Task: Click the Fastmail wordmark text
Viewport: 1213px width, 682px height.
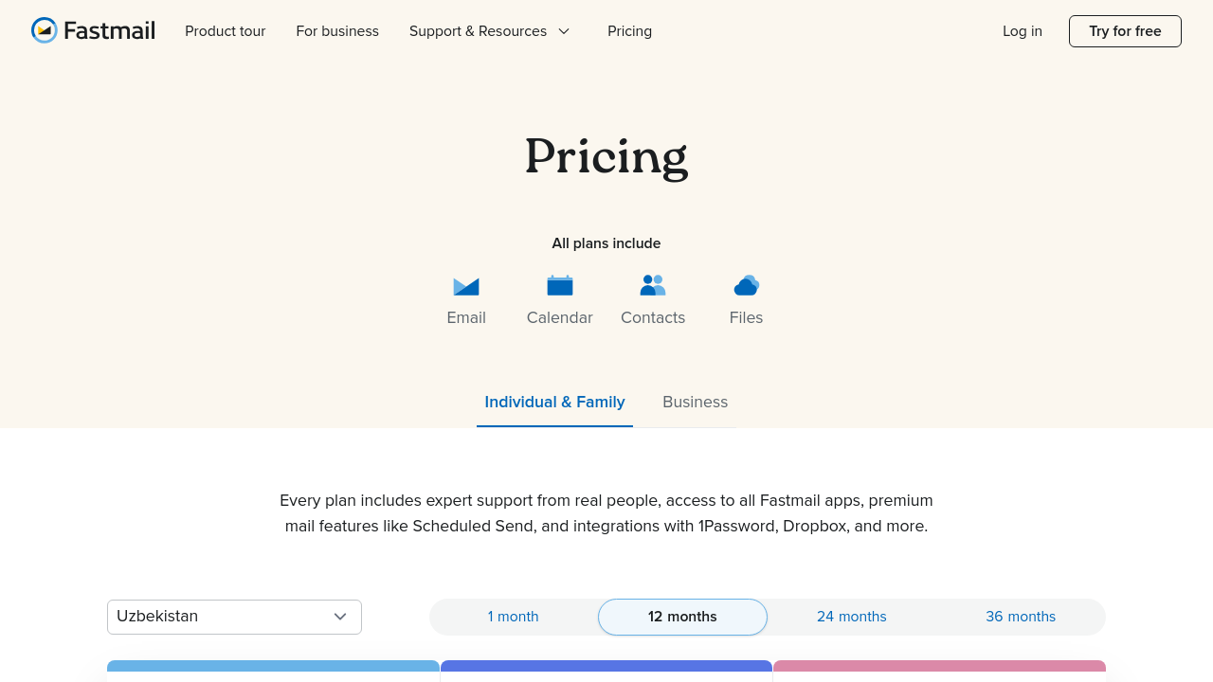Action: pyautogui.click(x=109, y=30)
